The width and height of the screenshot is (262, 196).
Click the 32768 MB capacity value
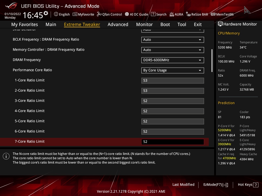247,90
